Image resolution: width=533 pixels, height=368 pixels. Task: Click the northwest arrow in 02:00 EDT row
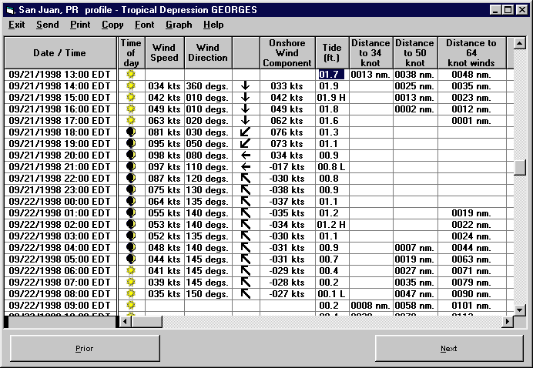pos(246,225)
